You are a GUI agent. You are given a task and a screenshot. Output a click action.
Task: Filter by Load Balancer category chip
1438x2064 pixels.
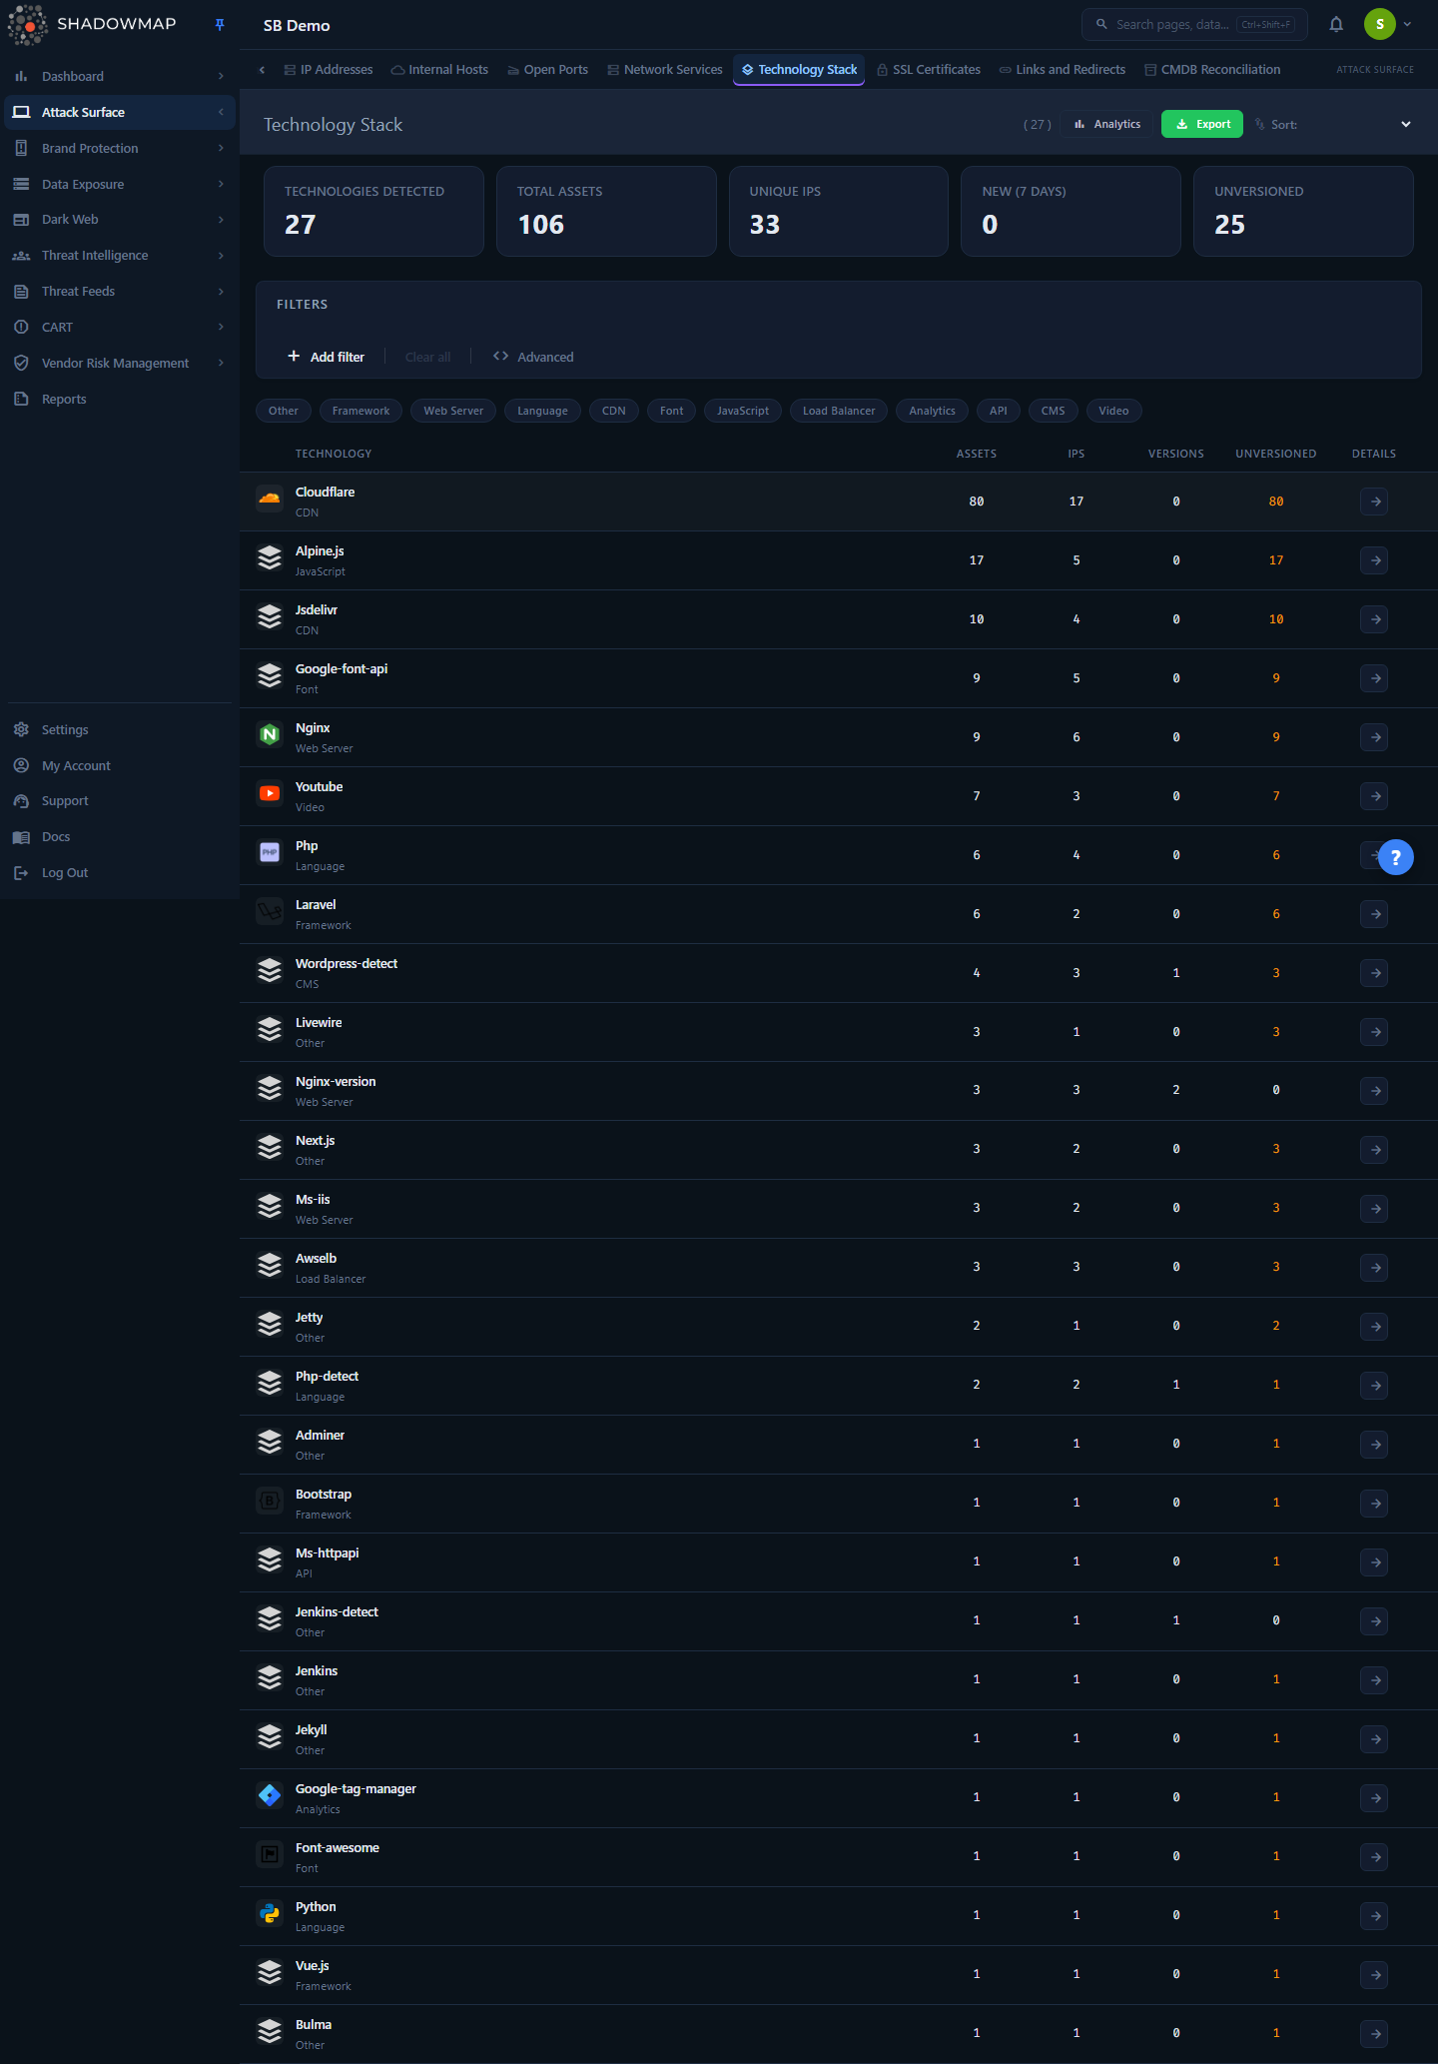click(839, 411)
